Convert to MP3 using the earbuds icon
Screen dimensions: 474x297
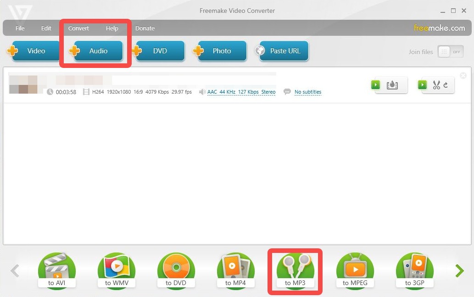coord(295,271)
